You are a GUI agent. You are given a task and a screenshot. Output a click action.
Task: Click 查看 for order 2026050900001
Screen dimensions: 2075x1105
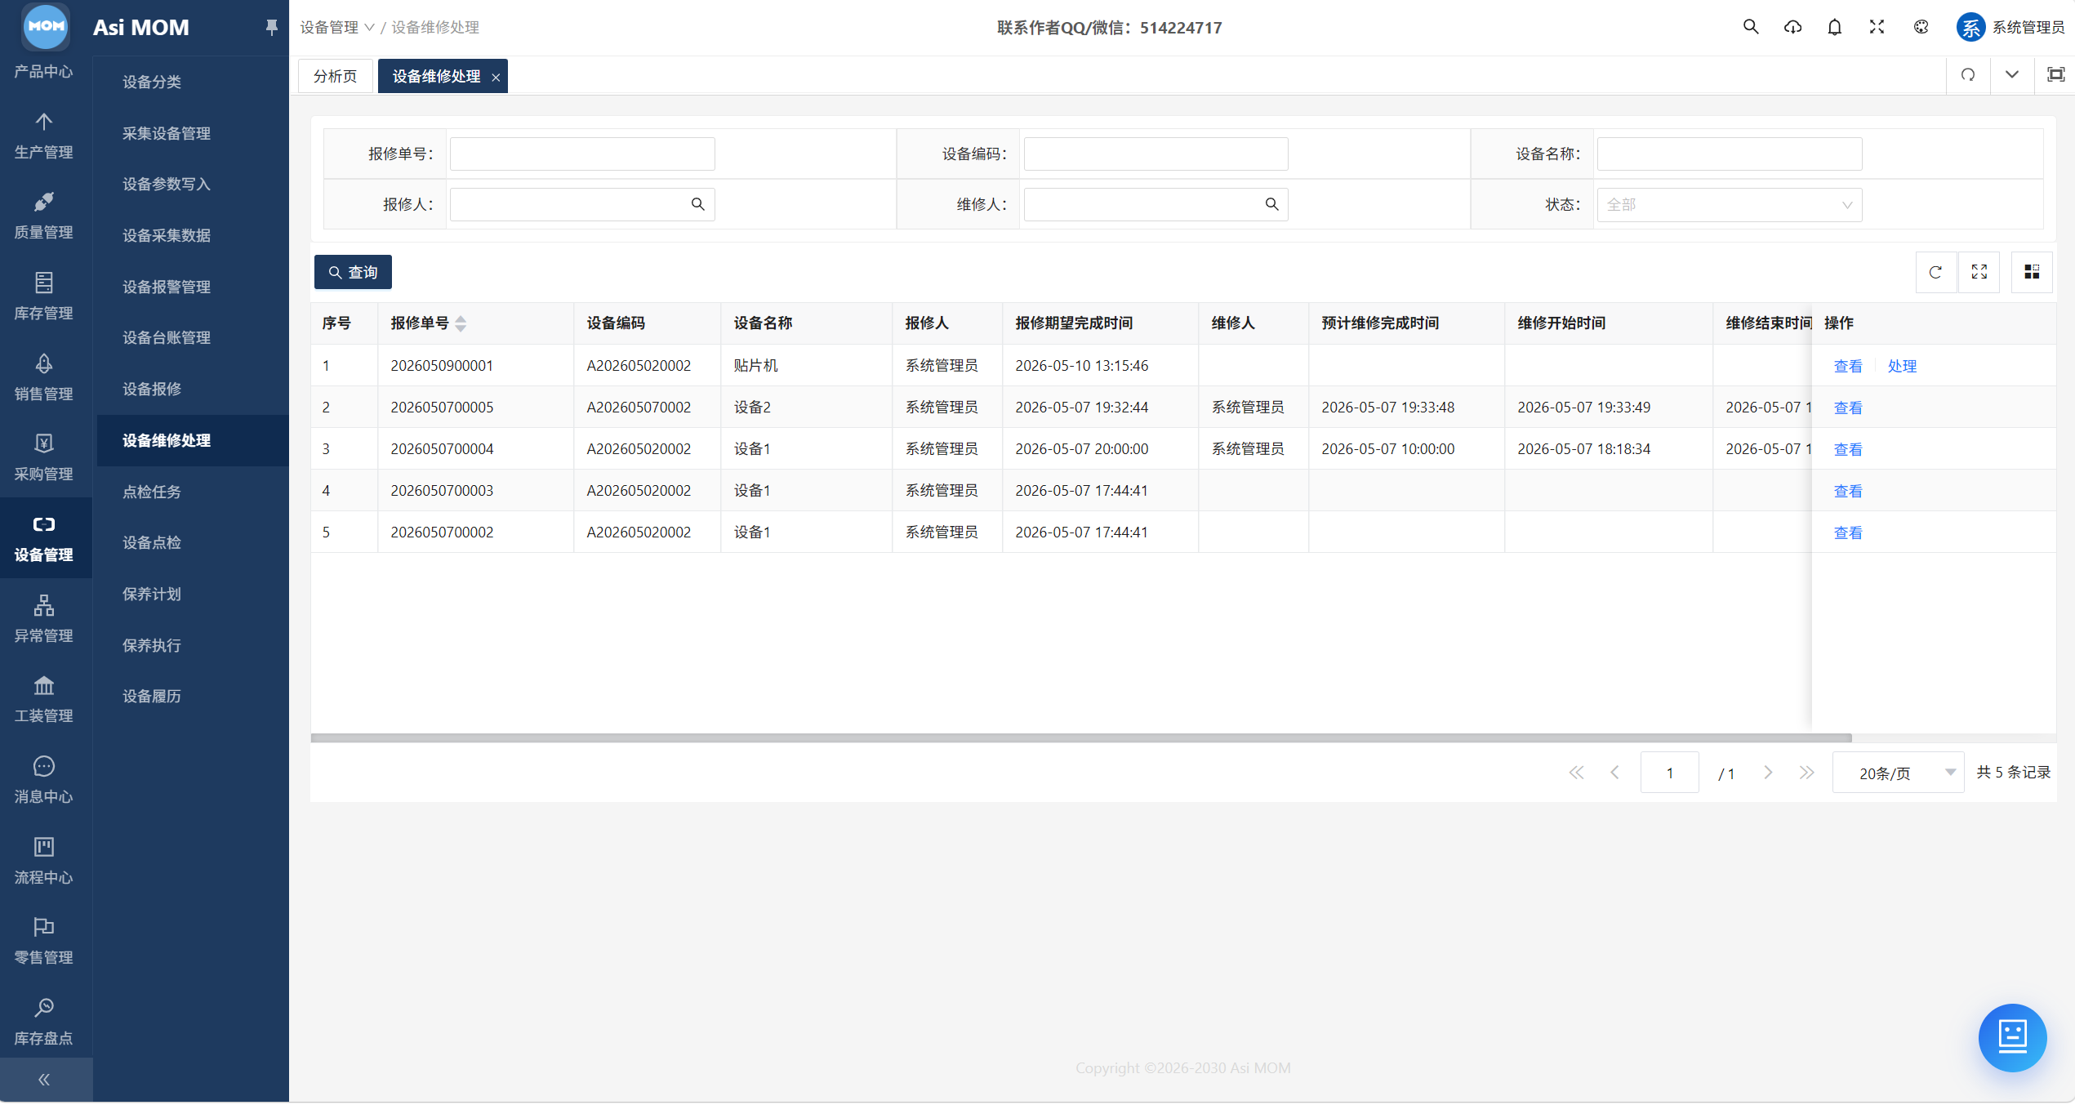click(x=1848, y=366)
